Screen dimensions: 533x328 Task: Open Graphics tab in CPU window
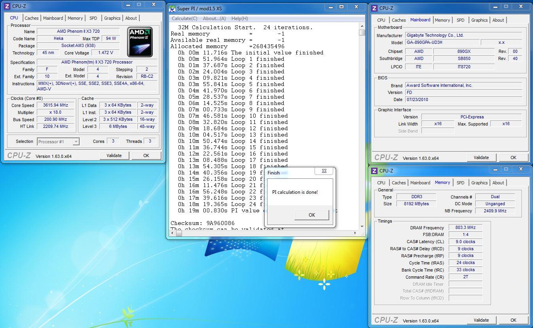coord(112,18)
